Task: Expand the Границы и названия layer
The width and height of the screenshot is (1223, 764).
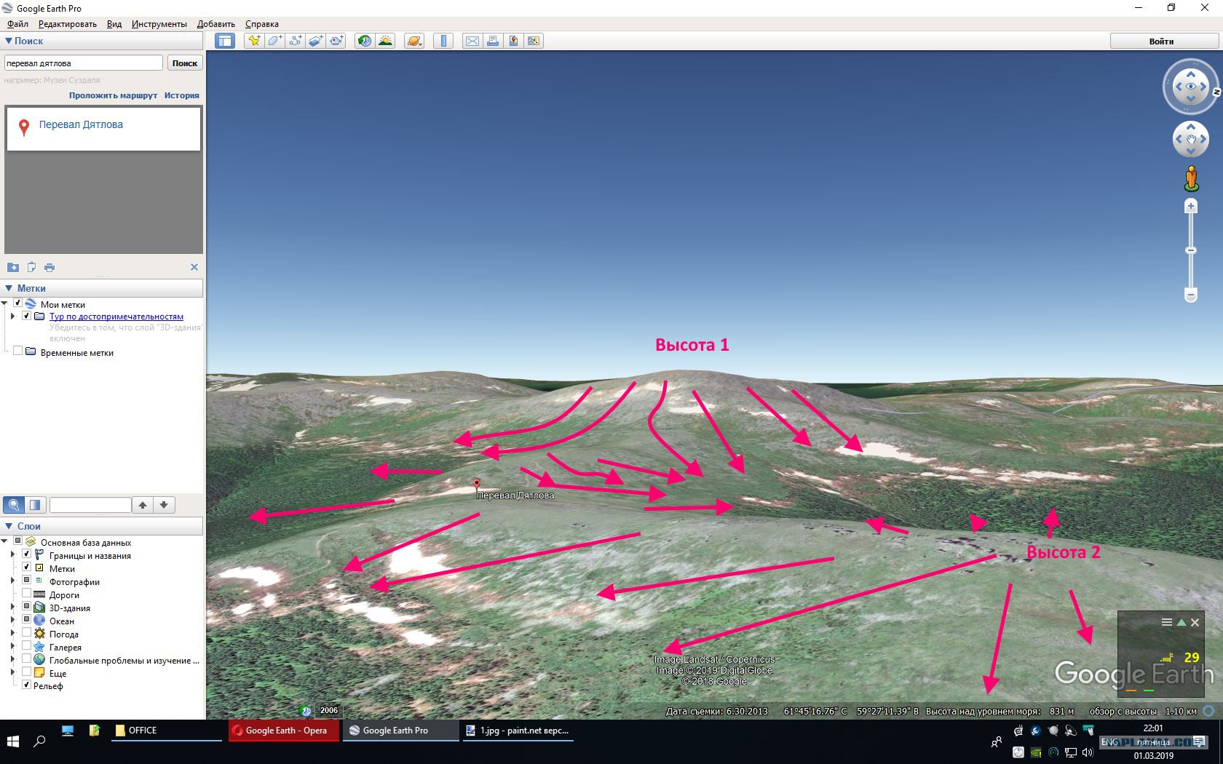Action: pos(12,555)
